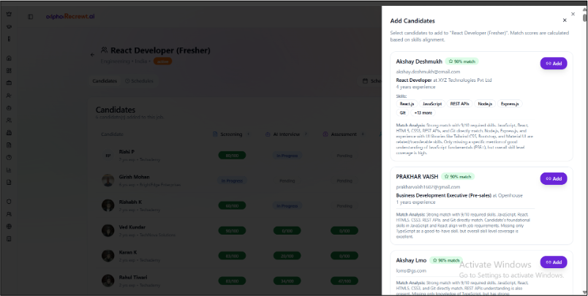588x296 pixels.
Task: Expand the +13 more skills chip
Action: pyautogui.click(x=423, y=113)
